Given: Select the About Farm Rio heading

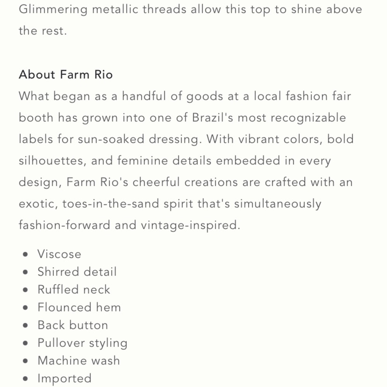Looking at the screenshot, I should [x=66, y=75].
